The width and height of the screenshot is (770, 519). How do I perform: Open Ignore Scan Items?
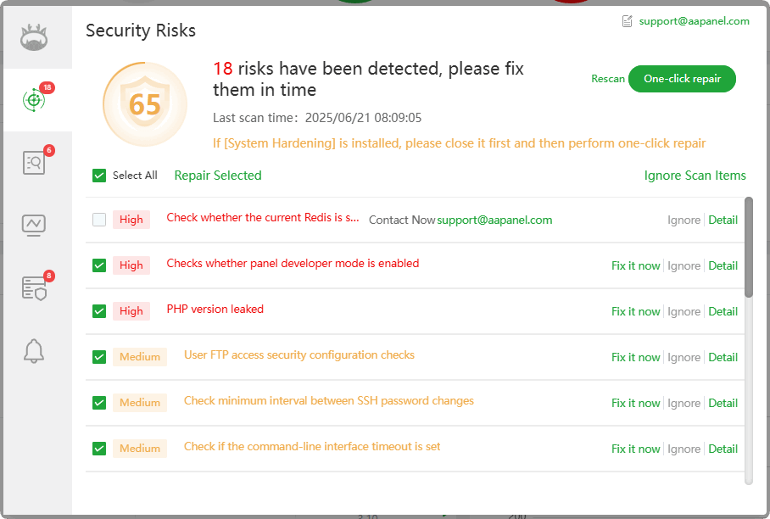(x=695, y=176)
